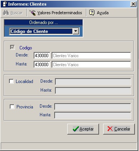Select the Código de Cliente combo box

(x=44, y=31)
